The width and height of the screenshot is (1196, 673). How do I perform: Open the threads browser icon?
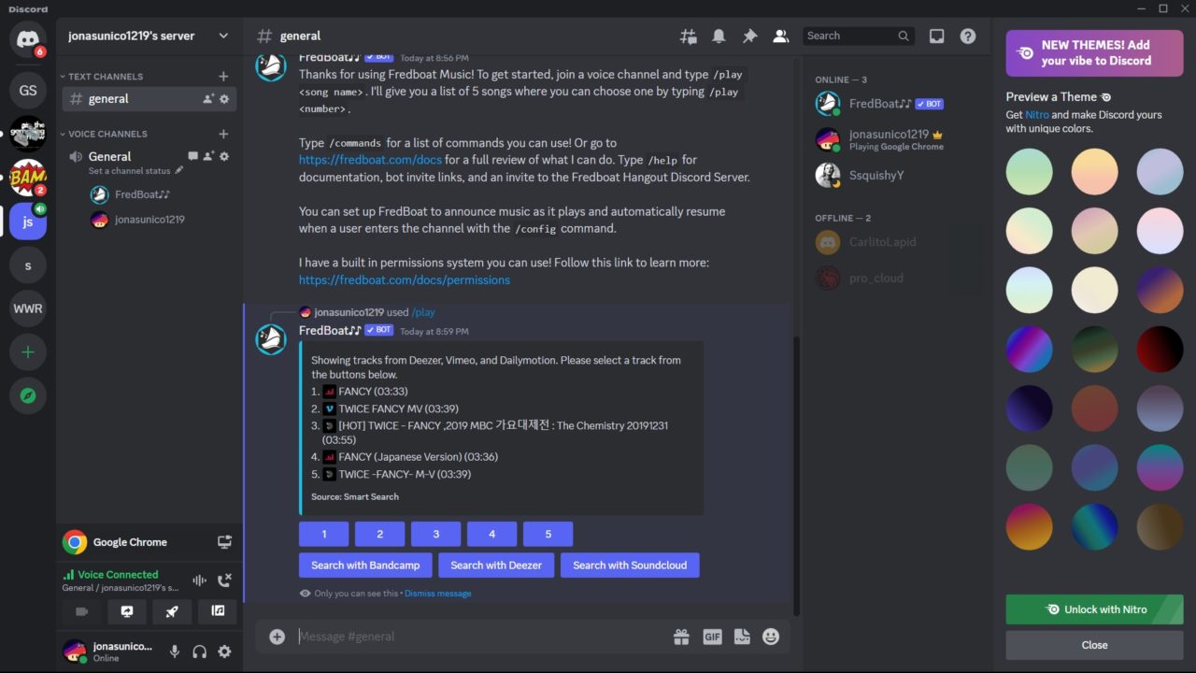[x=689, y=36]
